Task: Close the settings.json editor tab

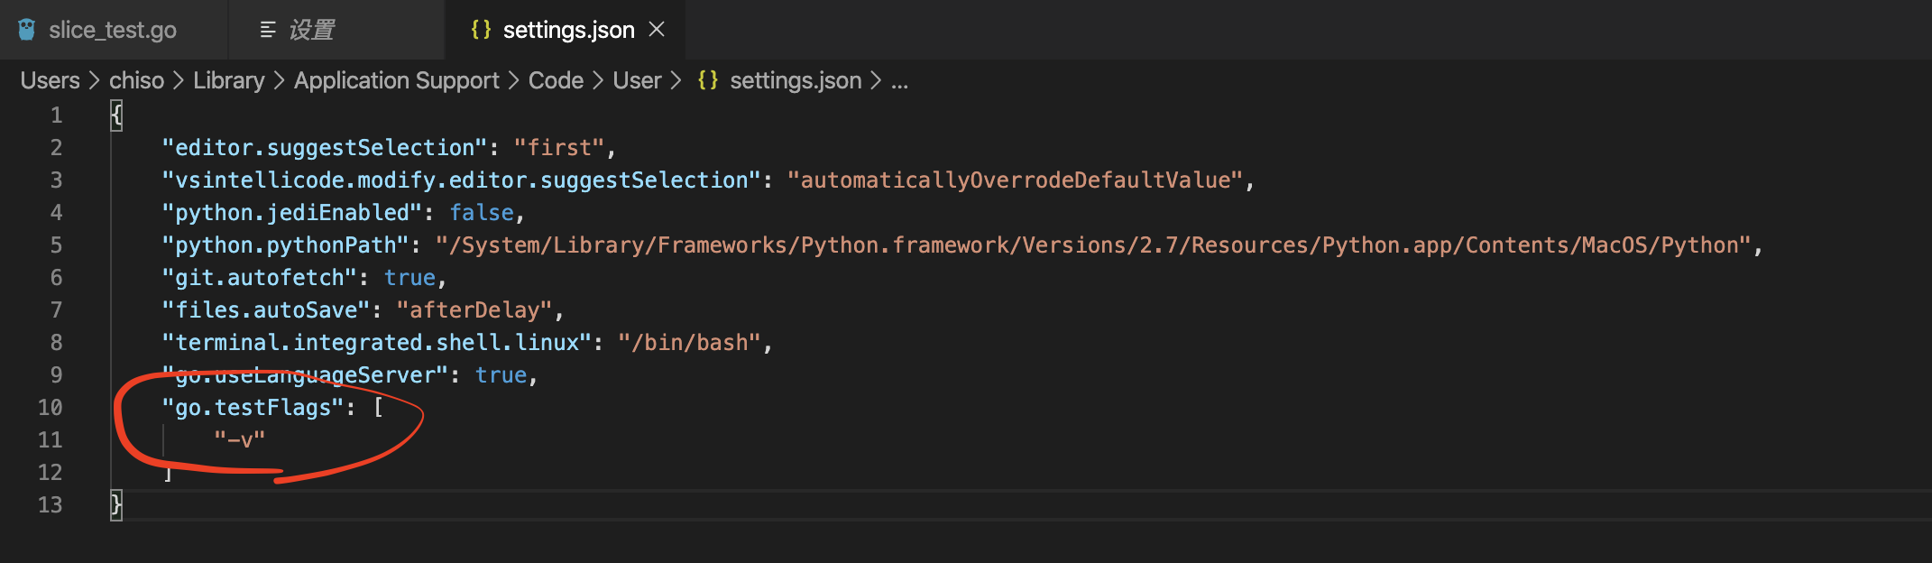Action: click(x=657, y=30)
